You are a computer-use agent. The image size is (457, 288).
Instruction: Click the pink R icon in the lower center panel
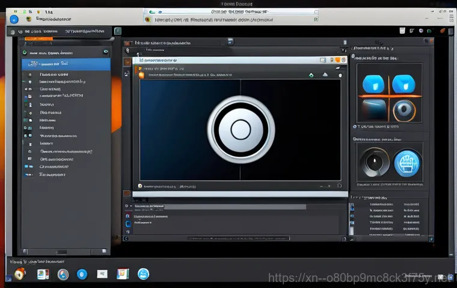127,216
